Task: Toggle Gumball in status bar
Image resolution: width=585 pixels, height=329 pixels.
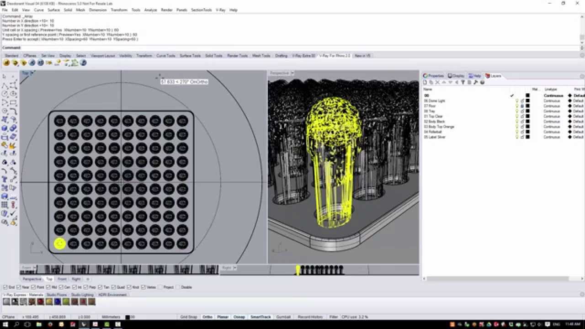Action: [283, 317]
